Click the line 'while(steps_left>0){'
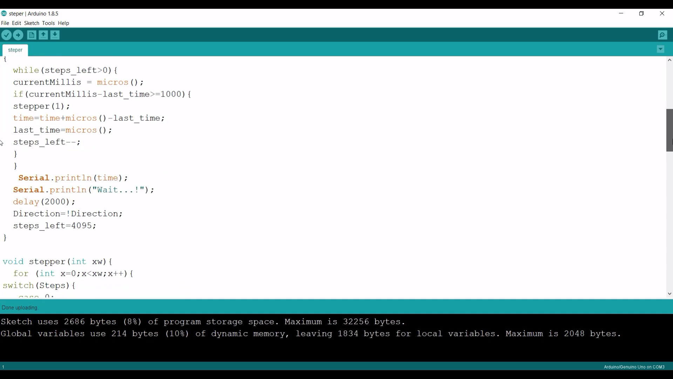The image size is (673, 379). [x=65, y=71]
